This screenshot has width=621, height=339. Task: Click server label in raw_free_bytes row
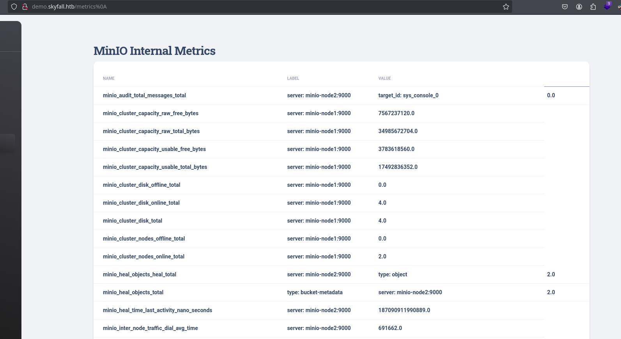click(319, 113)
